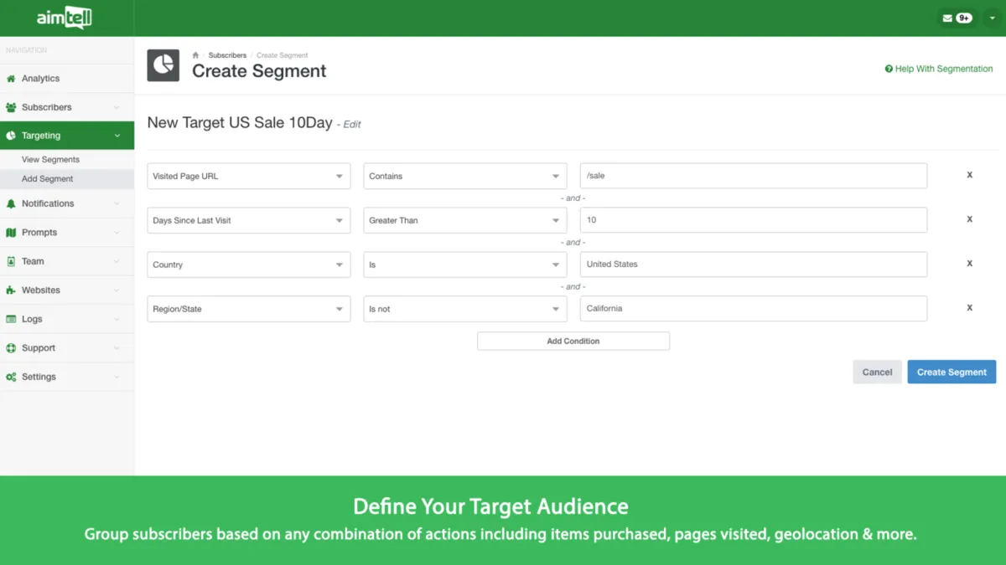Change the Greater Than operator dropdown

point(464,220)
